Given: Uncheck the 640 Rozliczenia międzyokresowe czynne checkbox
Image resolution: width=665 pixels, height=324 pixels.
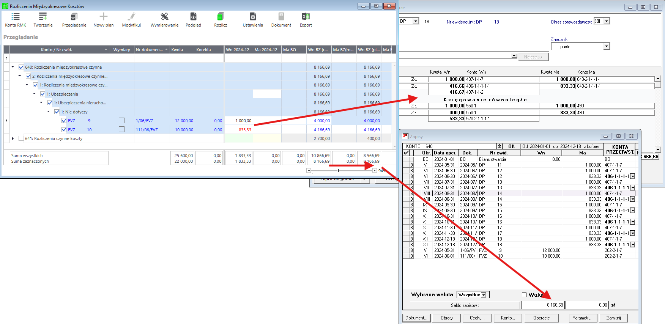Looking at the screenshot, I should click(x=21, y=67).
